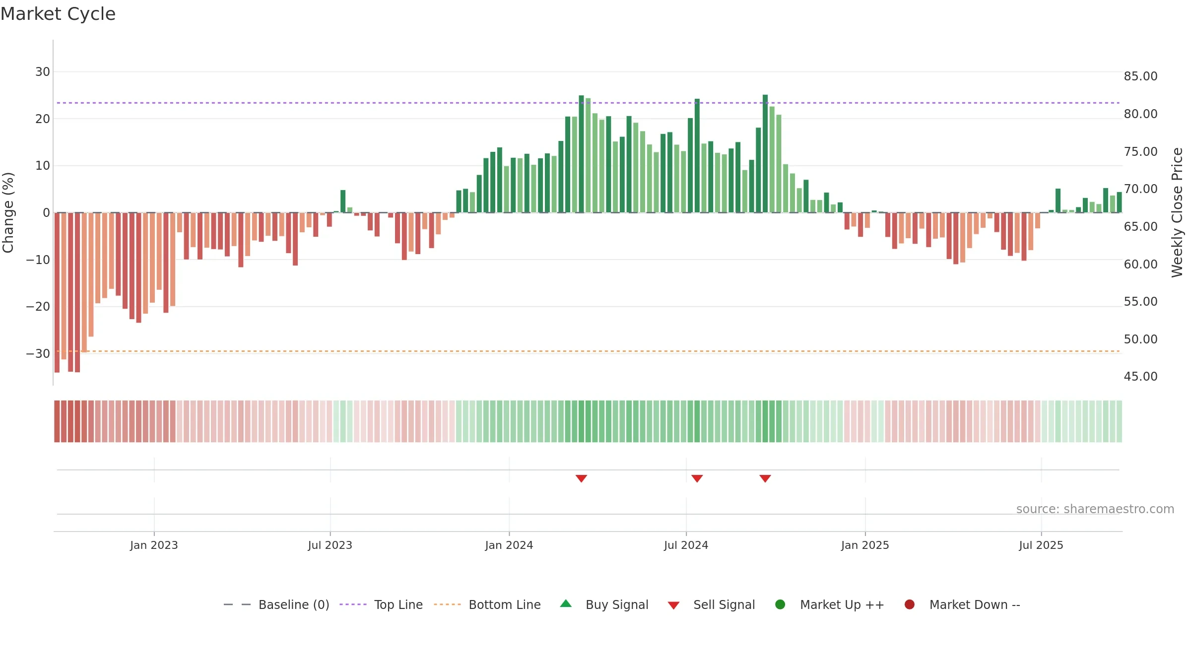Click the gray dashed Baseline legend sample
The height and width of the screenshot is (670, 1191).
[x=237, y=604]
